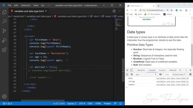Show hidden menus via the ellipsis
Screen dimensions: 193x108
(x=49, y=5)
